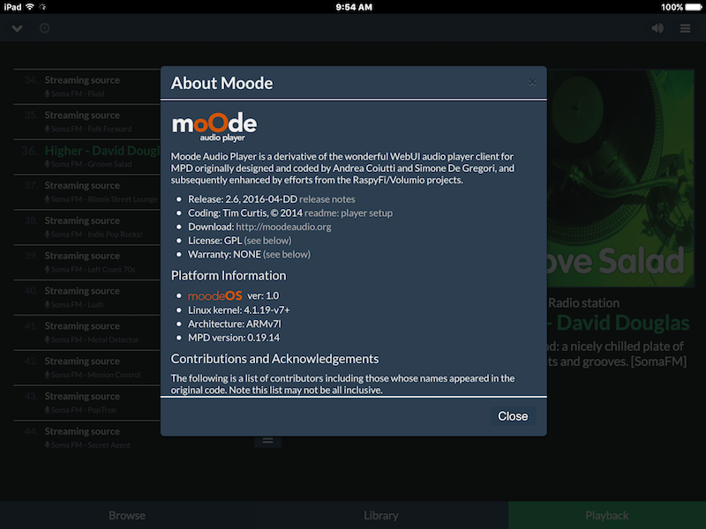The height and width of the screenshot is (529, 706).
Task: Open the hamburger menu at top right
Action: pyautogui.click(x=686, y=28)
